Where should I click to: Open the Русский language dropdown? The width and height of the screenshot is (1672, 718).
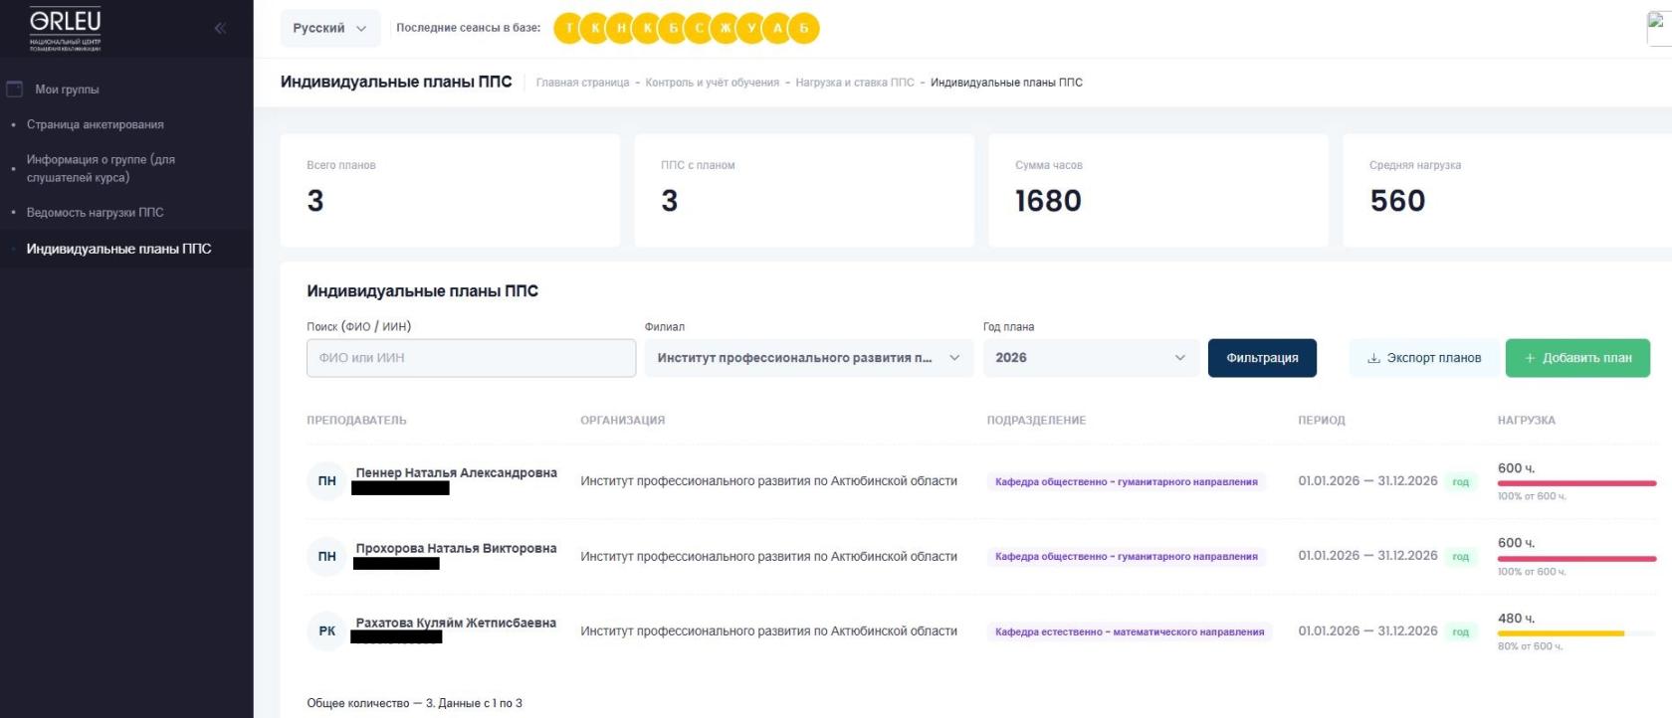coord(329,28)
